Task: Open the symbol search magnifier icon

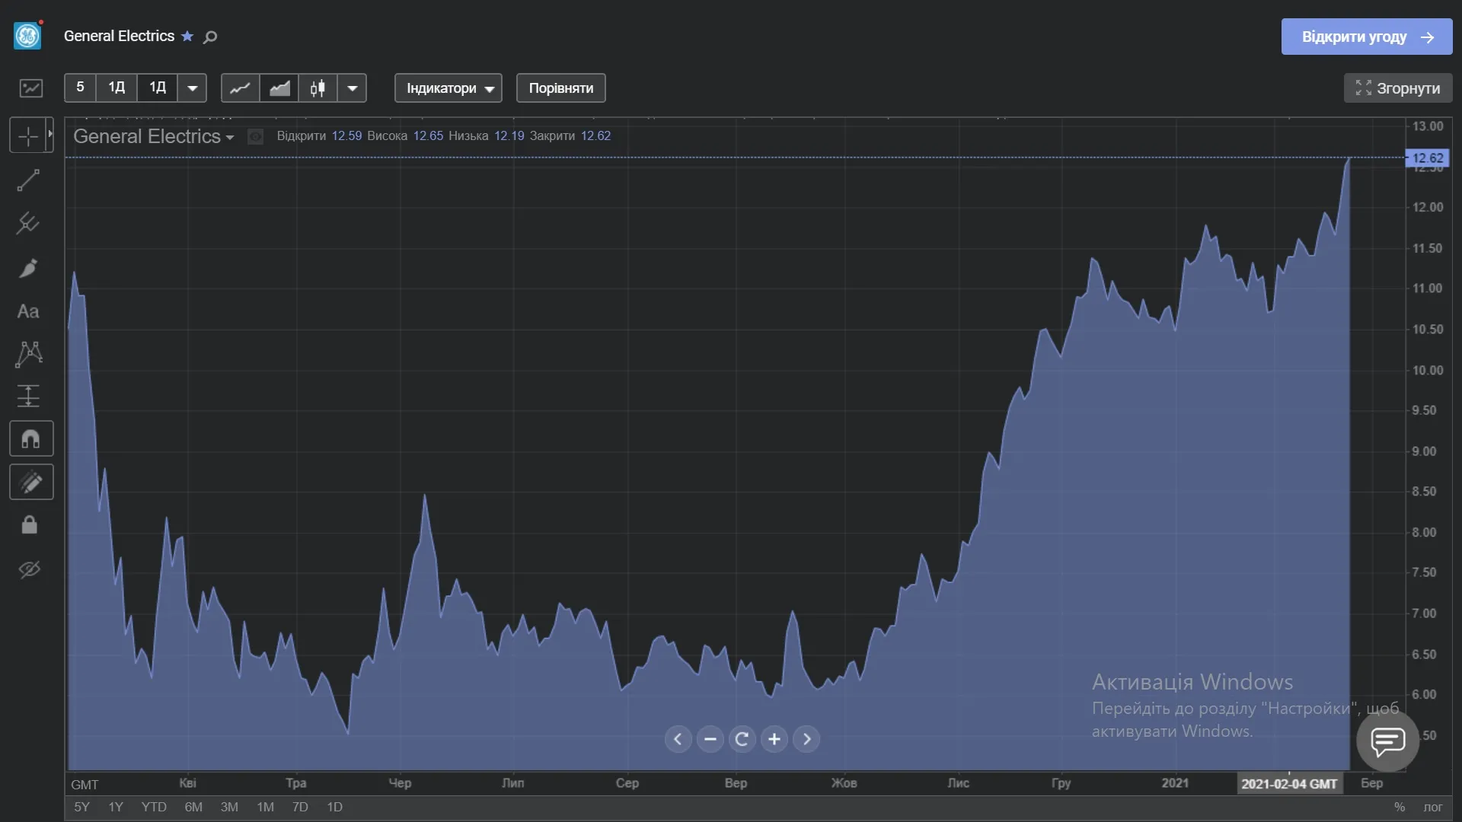Action: [211, 37]
